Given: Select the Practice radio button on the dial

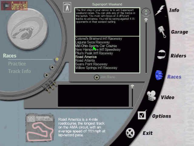Looking at the screenshot, I should [52, 67].
